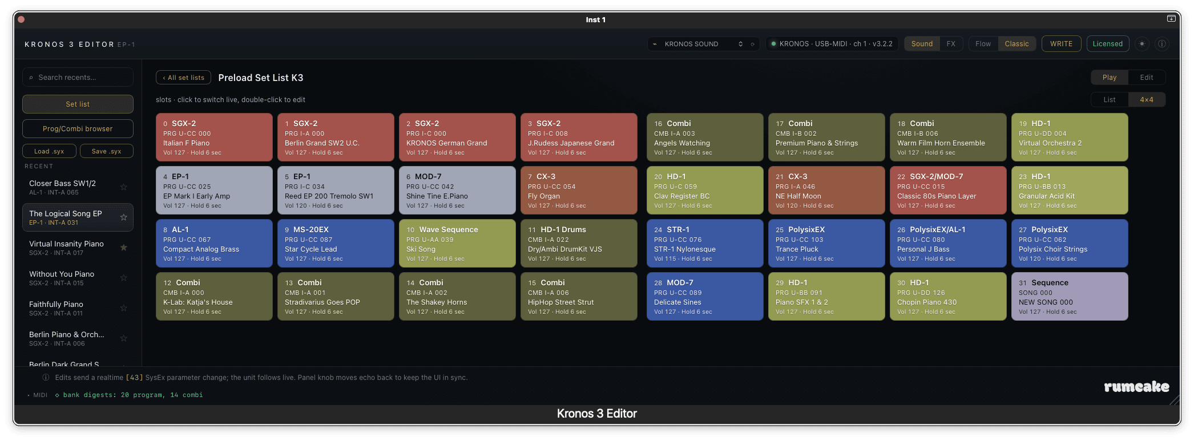Switch set list to Play mode
The image size is (1194, 441).
pyautogui.click(x=1110, y=78)
